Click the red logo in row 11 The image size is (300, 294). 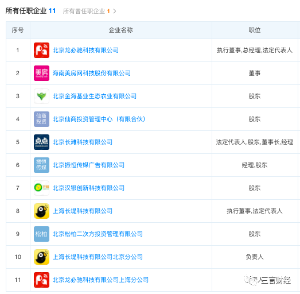(x=41, y=280)
